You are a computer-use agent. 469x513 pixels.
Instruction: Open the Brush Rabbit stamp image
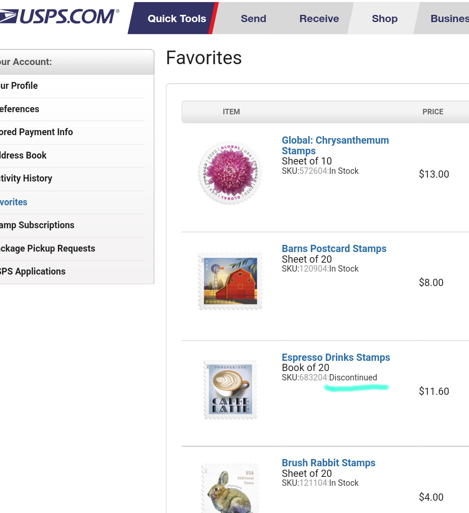(230, 489)
